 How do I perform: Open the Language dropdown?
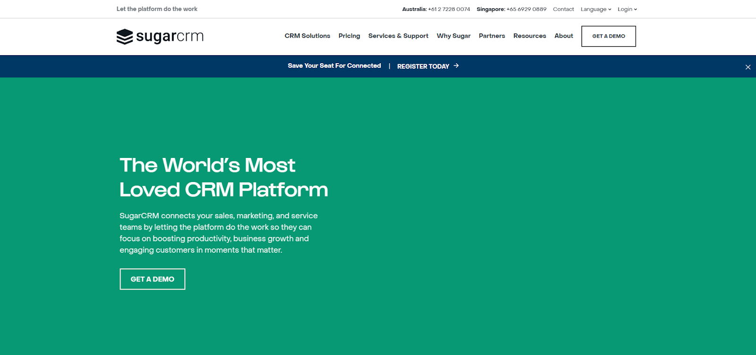pyautogui.click(x=596, y=9)
